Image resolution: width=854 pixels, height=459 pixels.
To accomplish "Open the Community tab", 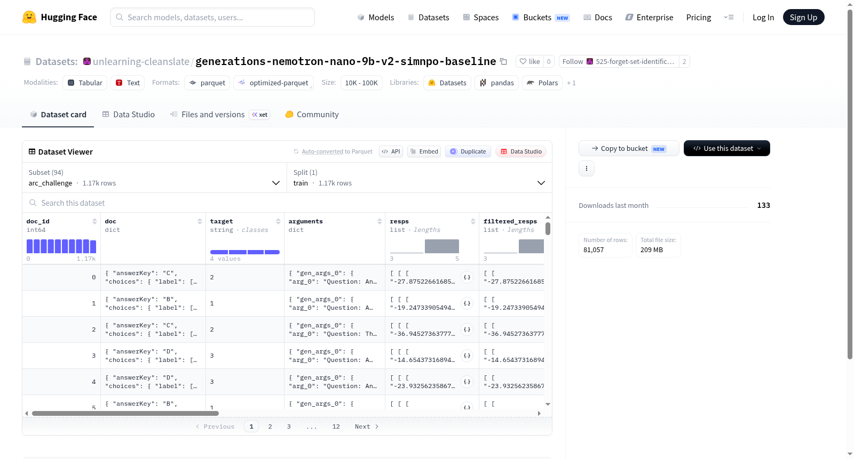I will pyautogui.click(x=312, y=115).
